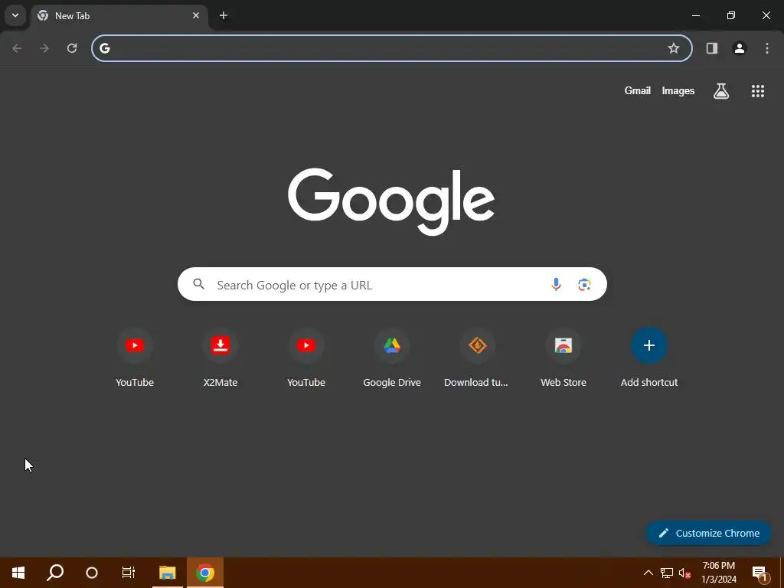Image resolution: width=784 pixels, height=588 pixels.
Task: Open the first YouTube shortcut
Action: click(x=135, y=358)
